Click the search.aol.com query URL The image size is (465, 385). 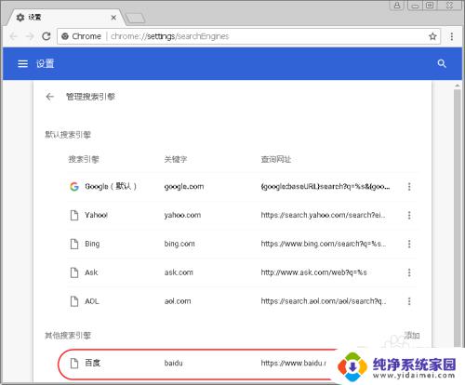click(x=323, y=301)
